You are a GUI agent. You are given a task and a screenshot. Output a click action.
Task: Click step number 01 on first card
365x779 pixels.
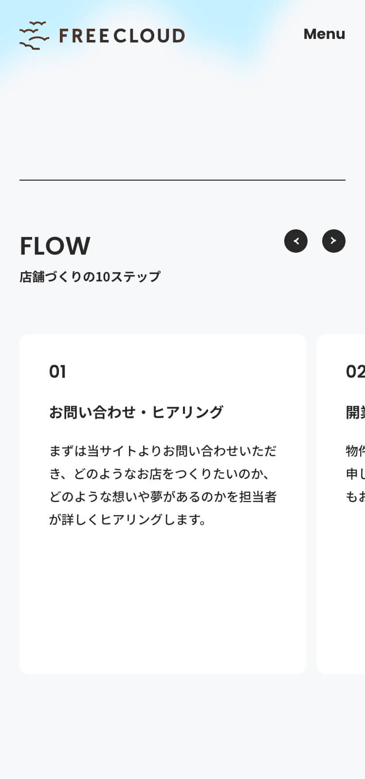tap(57, 372)
